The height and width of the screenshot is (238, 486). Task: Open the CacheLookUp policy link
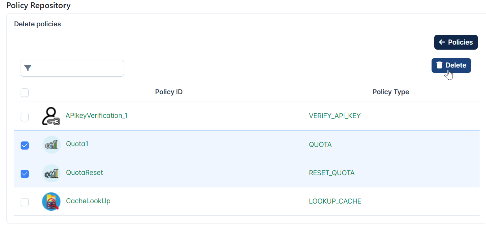pyautogui.click(x=88, y=201)
